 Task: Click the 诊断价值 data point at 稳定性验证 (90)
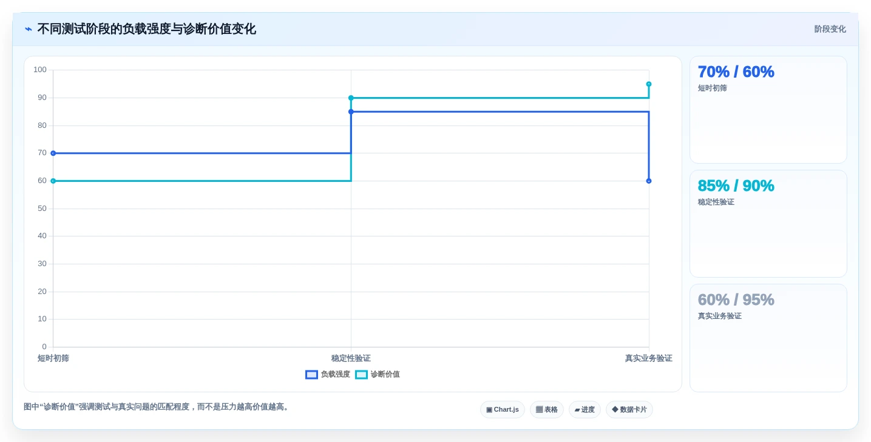[x=351, y=98]
